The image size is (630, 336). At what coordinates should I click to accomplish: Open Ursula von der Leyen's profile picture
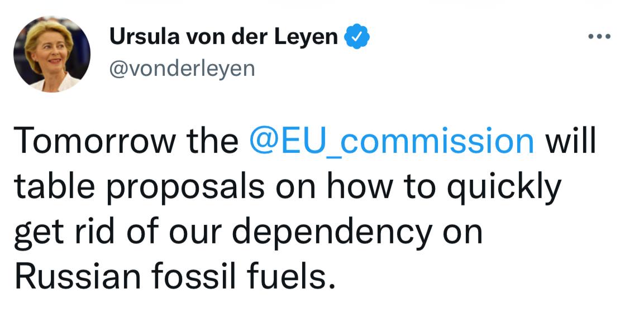pyautogui.click(x=52, y=54)
